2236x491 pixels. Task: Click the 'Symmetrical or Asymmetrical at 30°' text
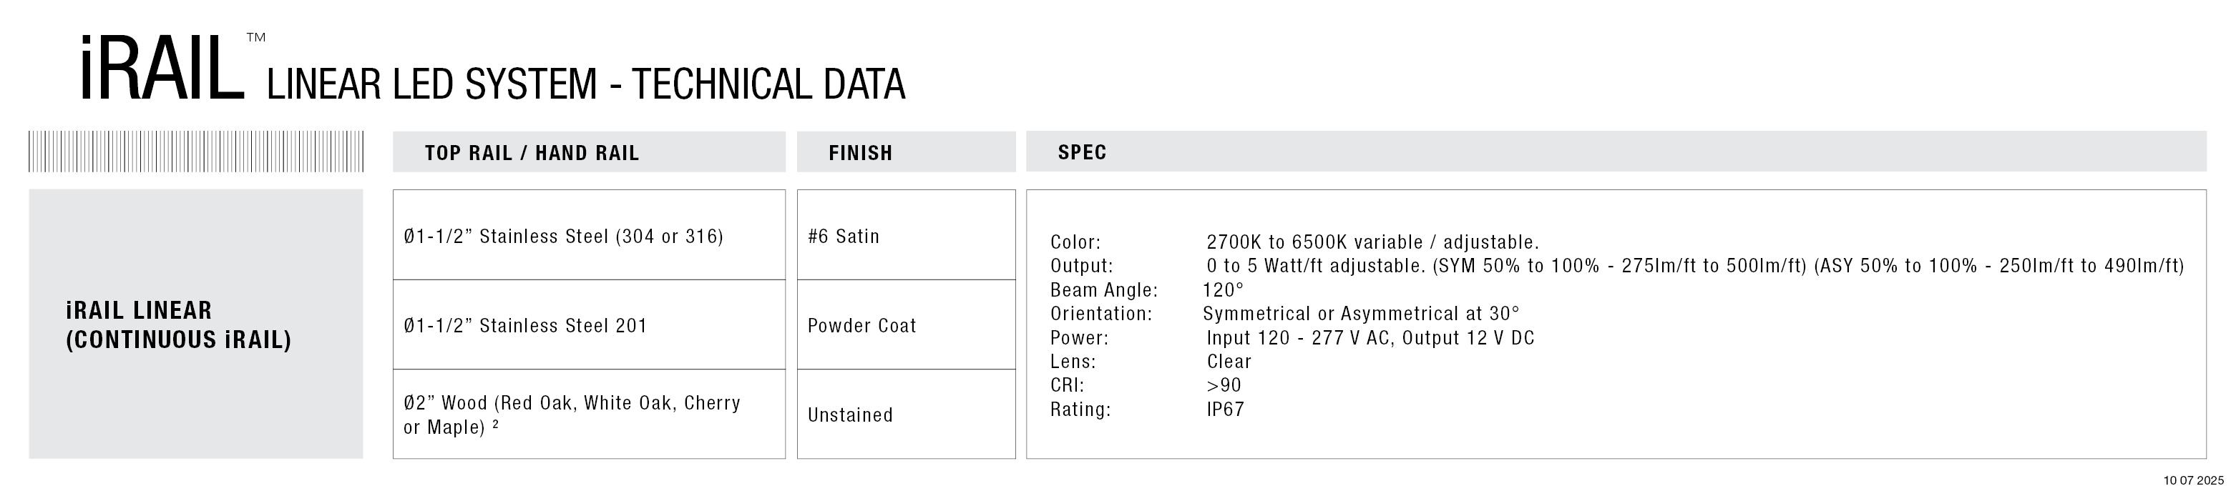click(1360, 314)
